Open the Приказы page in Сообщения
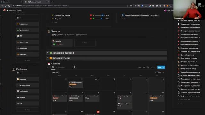The width and height of the screenshot is (205, 115). [28, 79]
